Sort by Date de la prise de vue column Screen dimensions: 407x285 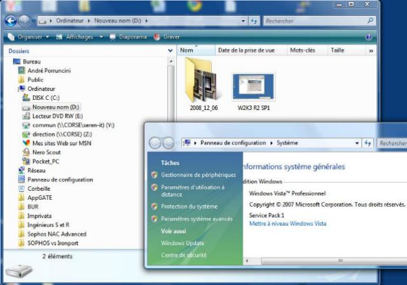tap(251, 50)
